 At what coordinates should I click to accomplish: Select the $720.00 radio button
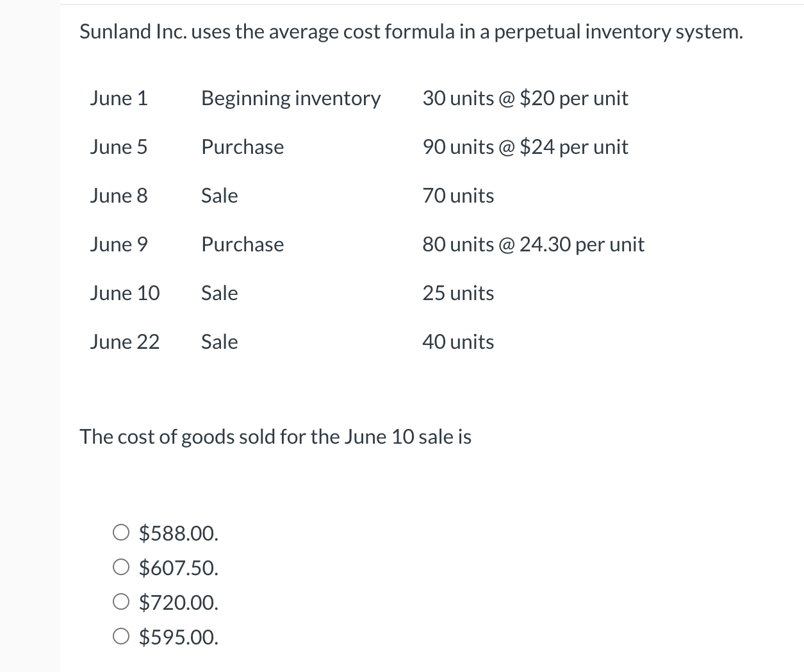click(x=121, y=602)
